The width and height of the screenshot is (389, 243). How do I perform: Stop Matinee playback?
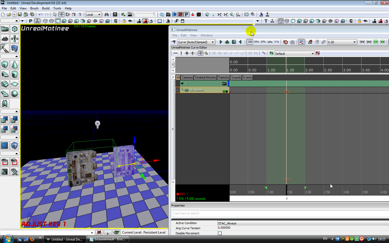point(234,42)
